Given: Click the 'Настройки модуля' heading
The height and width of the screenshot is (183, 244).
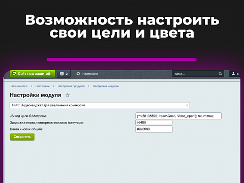Looking at the screenshot, I should point(35,95).
